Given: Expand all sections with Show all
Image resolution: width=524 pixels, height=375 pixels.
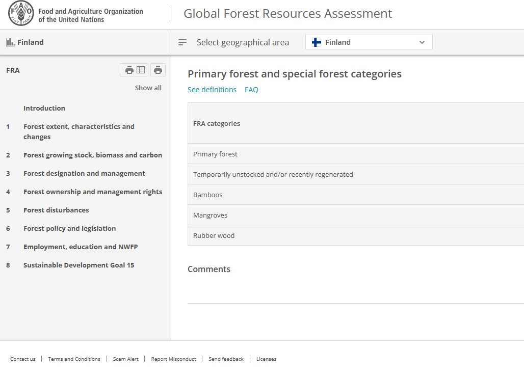Looking at the screenshot, I should (x=148, y=88).
